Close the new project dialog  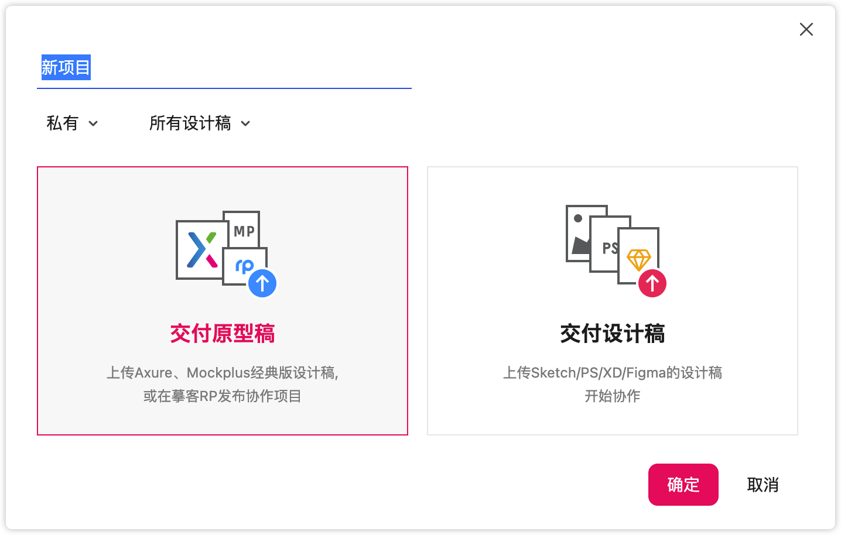806,29
